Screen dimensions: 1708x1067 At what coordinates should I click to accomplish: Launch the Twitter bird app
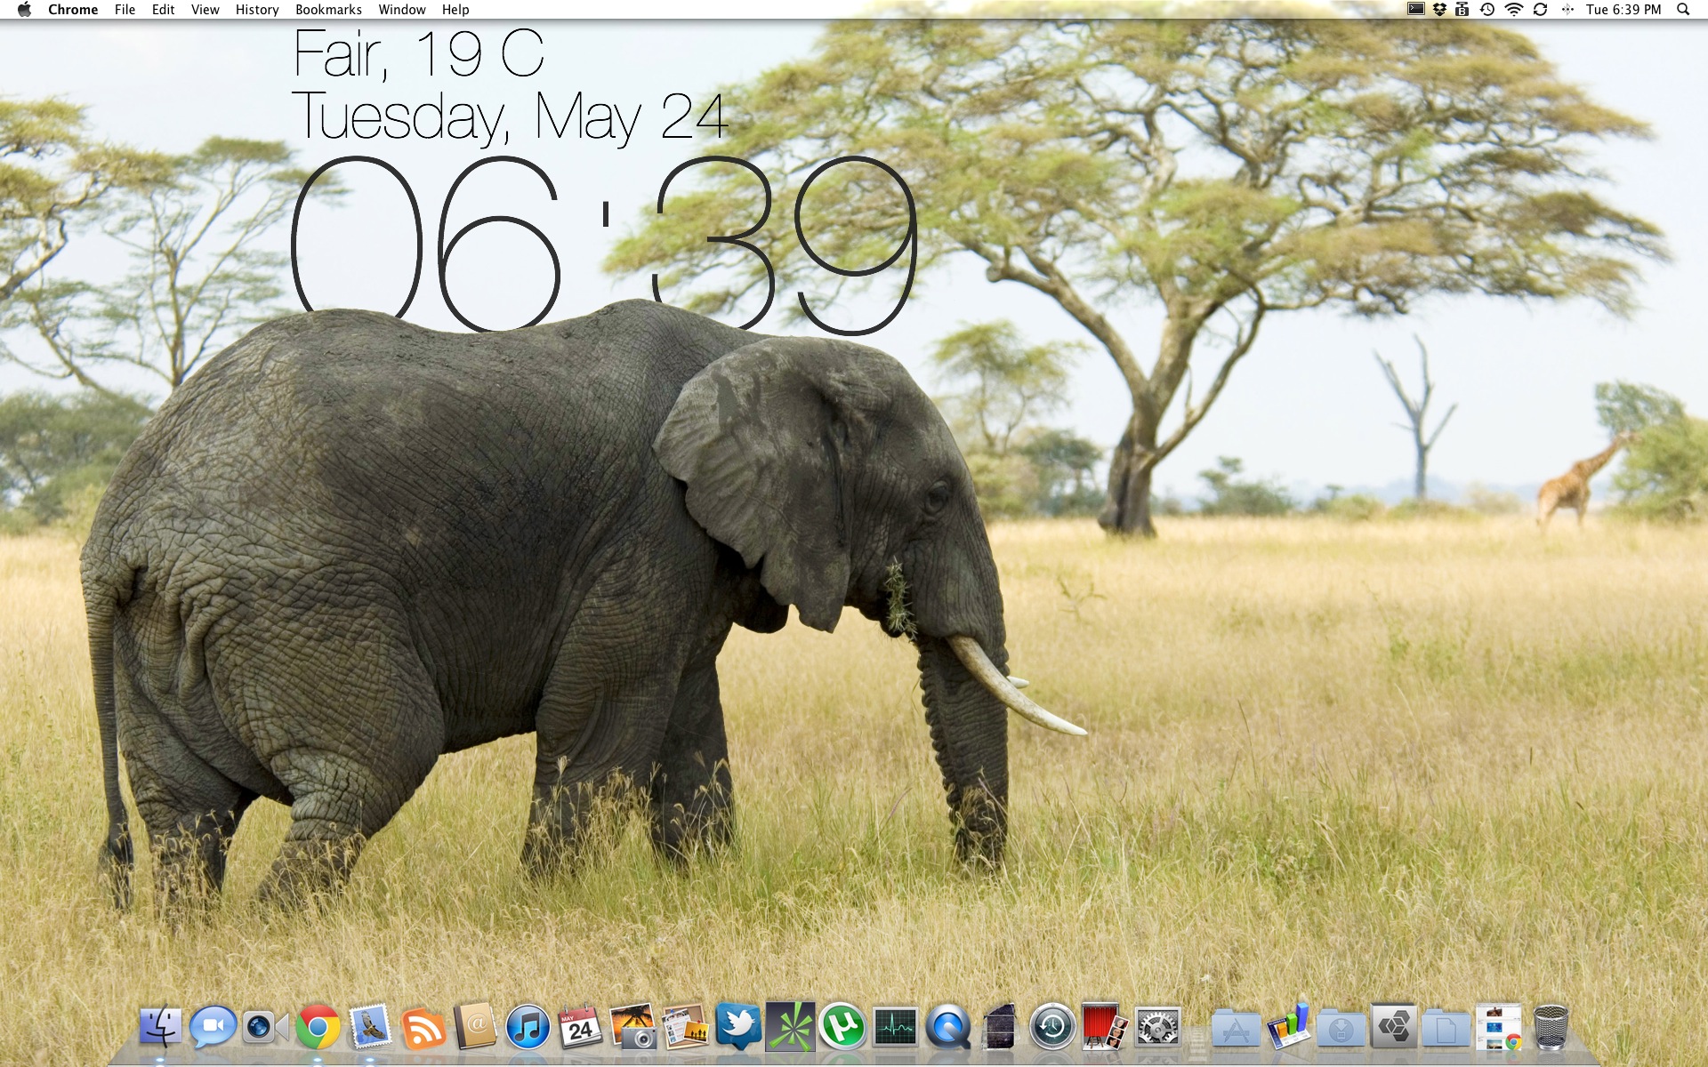(x=737, y=1028)
